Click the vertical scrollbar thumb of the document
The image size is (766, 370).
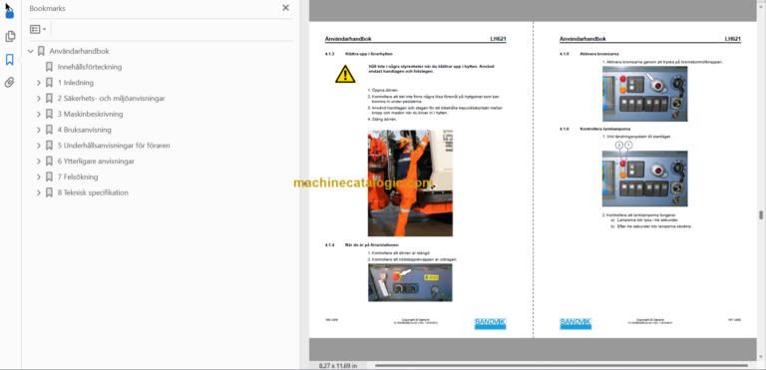click(761, 215)
